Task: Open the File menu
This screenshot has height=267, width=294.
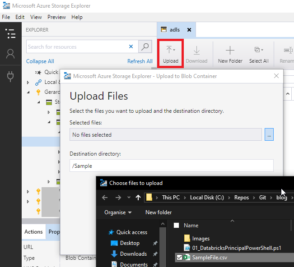Action: [6, 17]
